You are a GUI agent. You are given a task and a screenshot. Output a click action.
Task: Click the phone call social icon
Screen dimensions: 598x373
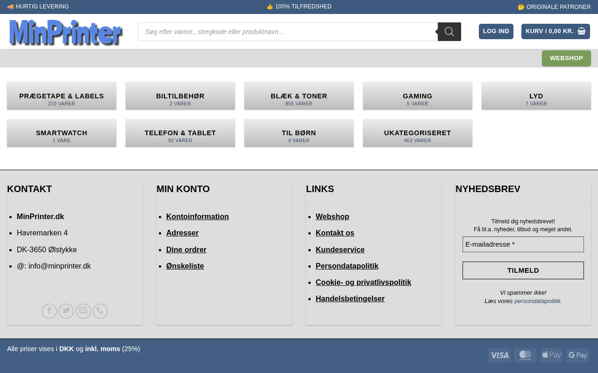point(100,311)
